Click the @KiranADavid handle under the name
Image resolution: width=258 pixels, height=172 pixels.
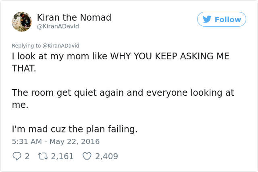pyautogui.click(x=58, y=27)
